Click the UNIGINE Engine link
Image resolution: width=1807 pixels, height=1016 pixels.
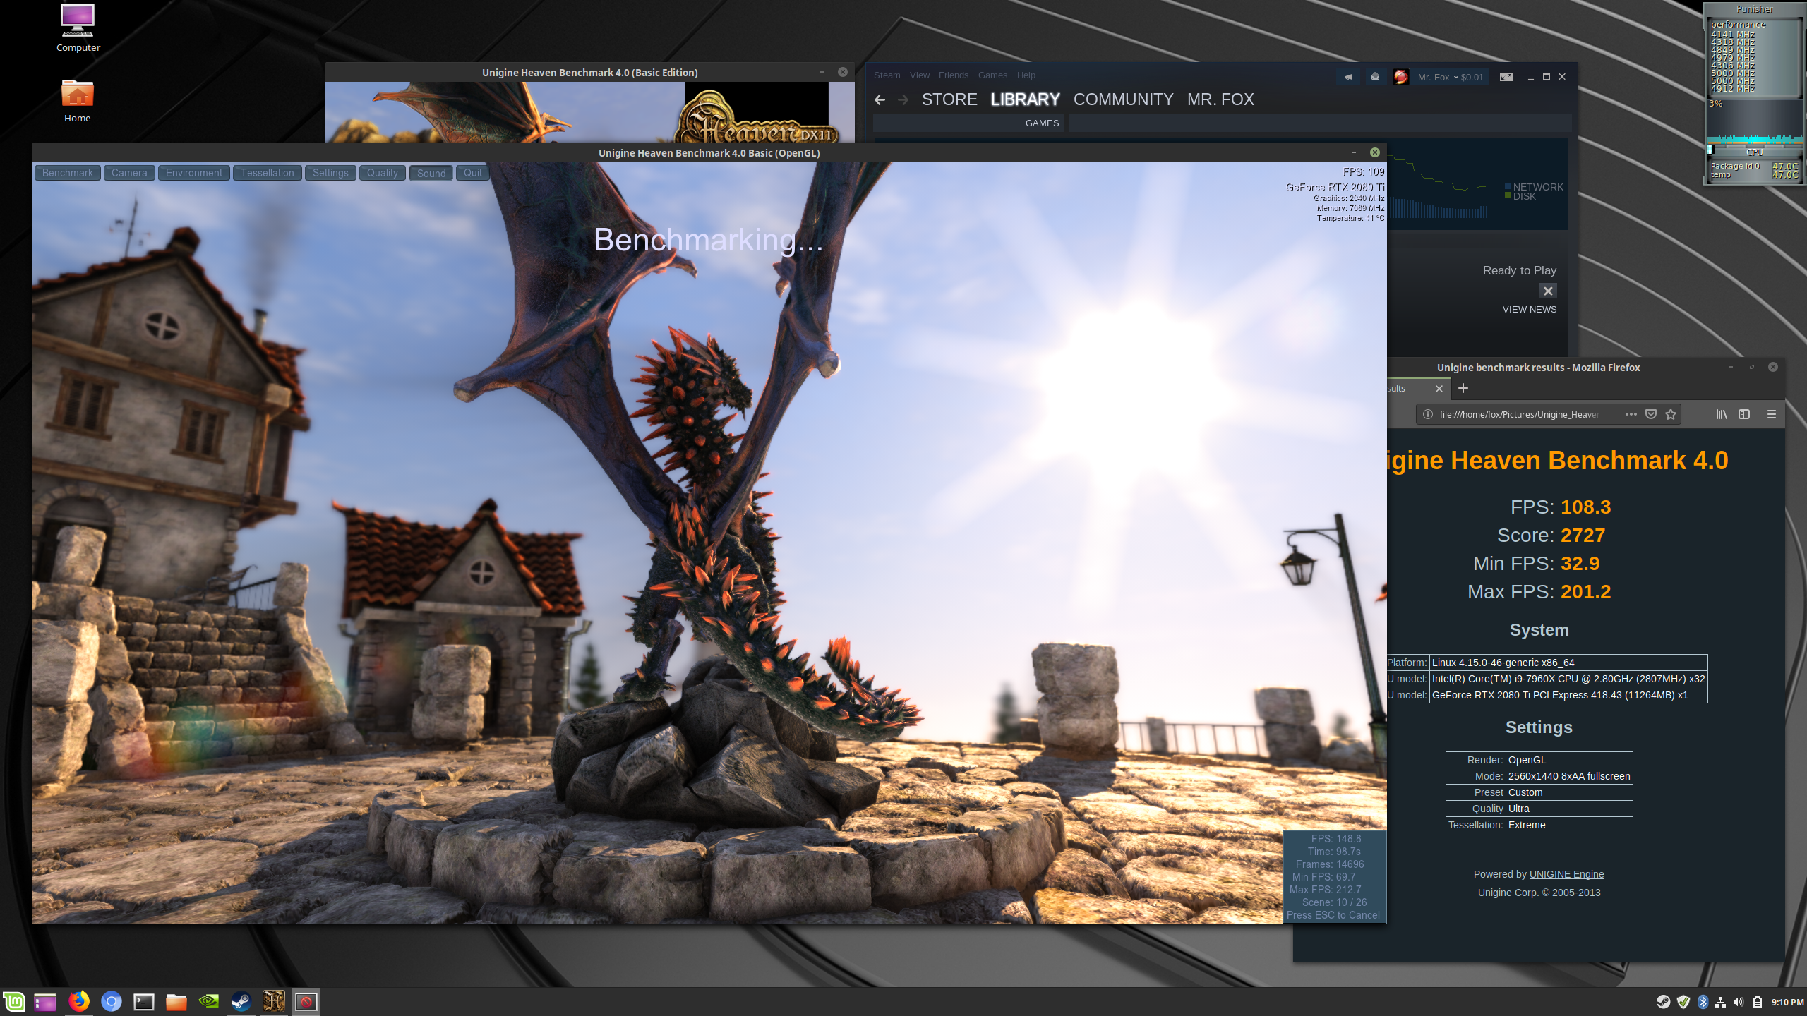(x=1566, y=874)
